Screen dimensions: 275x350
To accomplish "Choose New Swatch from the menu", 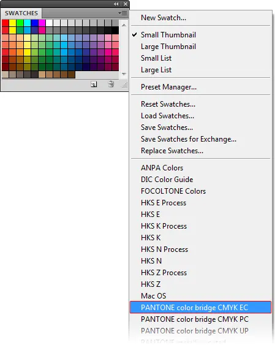I will tap(164, 18).
